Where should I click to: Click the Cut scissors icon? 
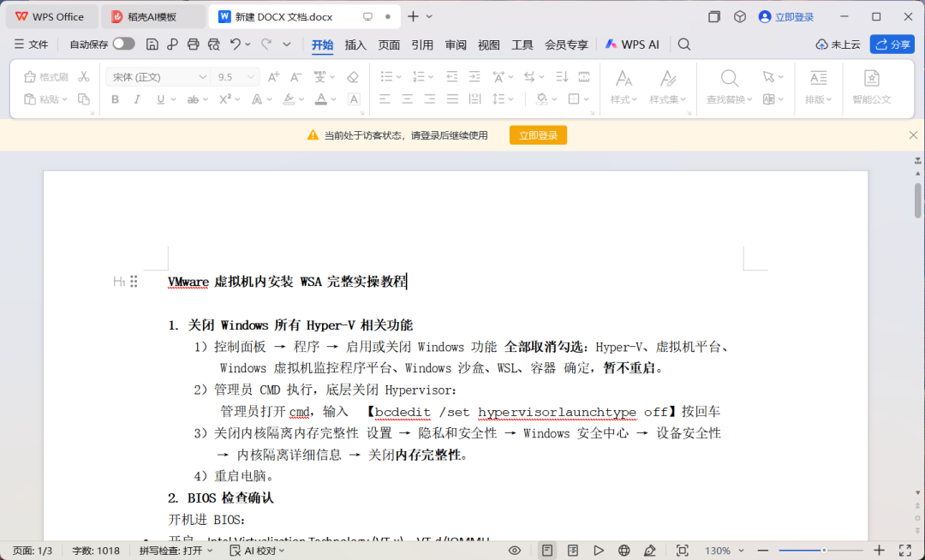pyautogui.click(x=84, y=76)
